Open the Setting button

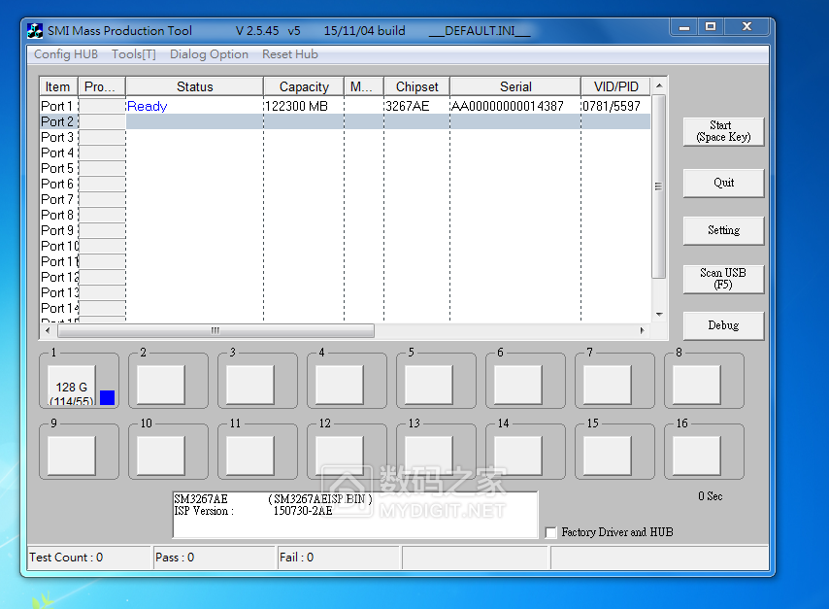click(723, 230)
